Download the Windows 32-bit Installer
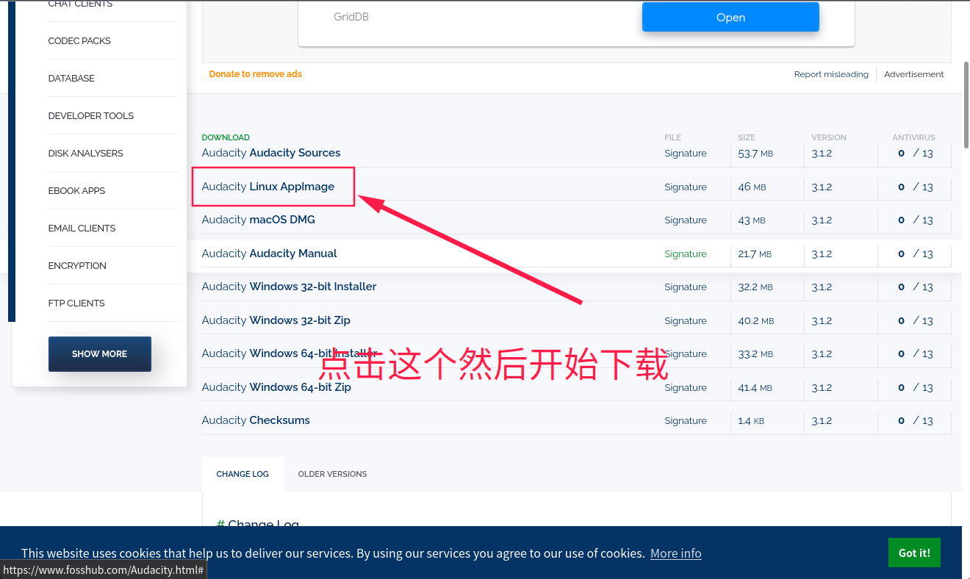 pyautogui.click(x=288, y=287)
